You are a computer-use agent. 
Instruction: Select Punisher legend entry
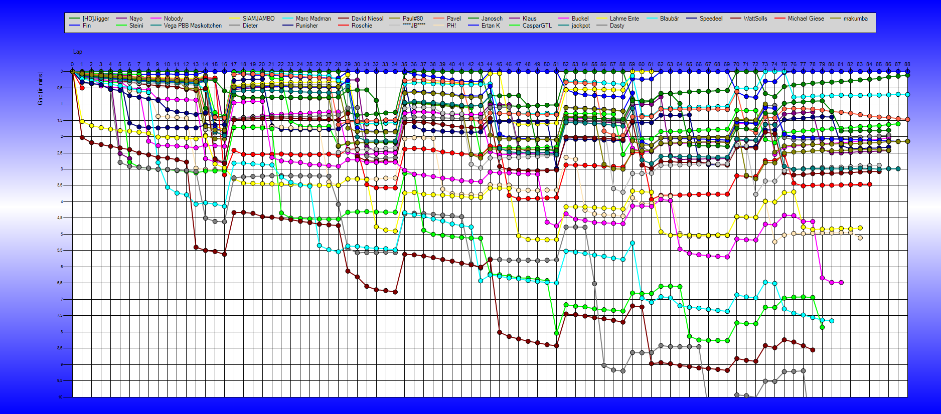tap(300, 26)
